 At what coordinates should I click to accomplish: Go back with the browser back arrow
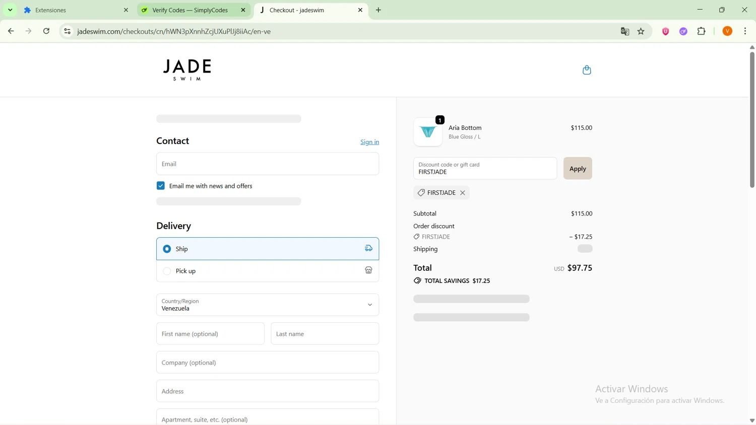pos(11,31)
